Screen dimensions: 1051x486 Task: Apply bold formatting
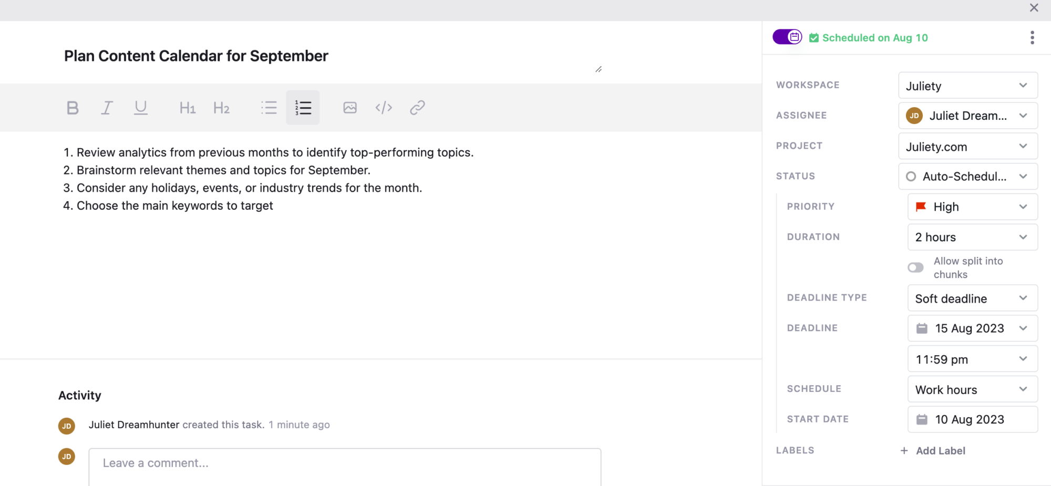tap(73, 108)
